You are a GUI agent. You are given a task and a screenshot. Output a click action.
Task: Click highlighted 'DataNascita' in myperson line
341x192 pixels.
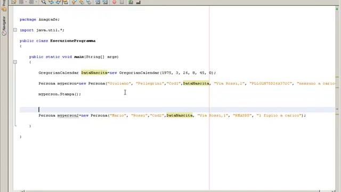[196, 83]
